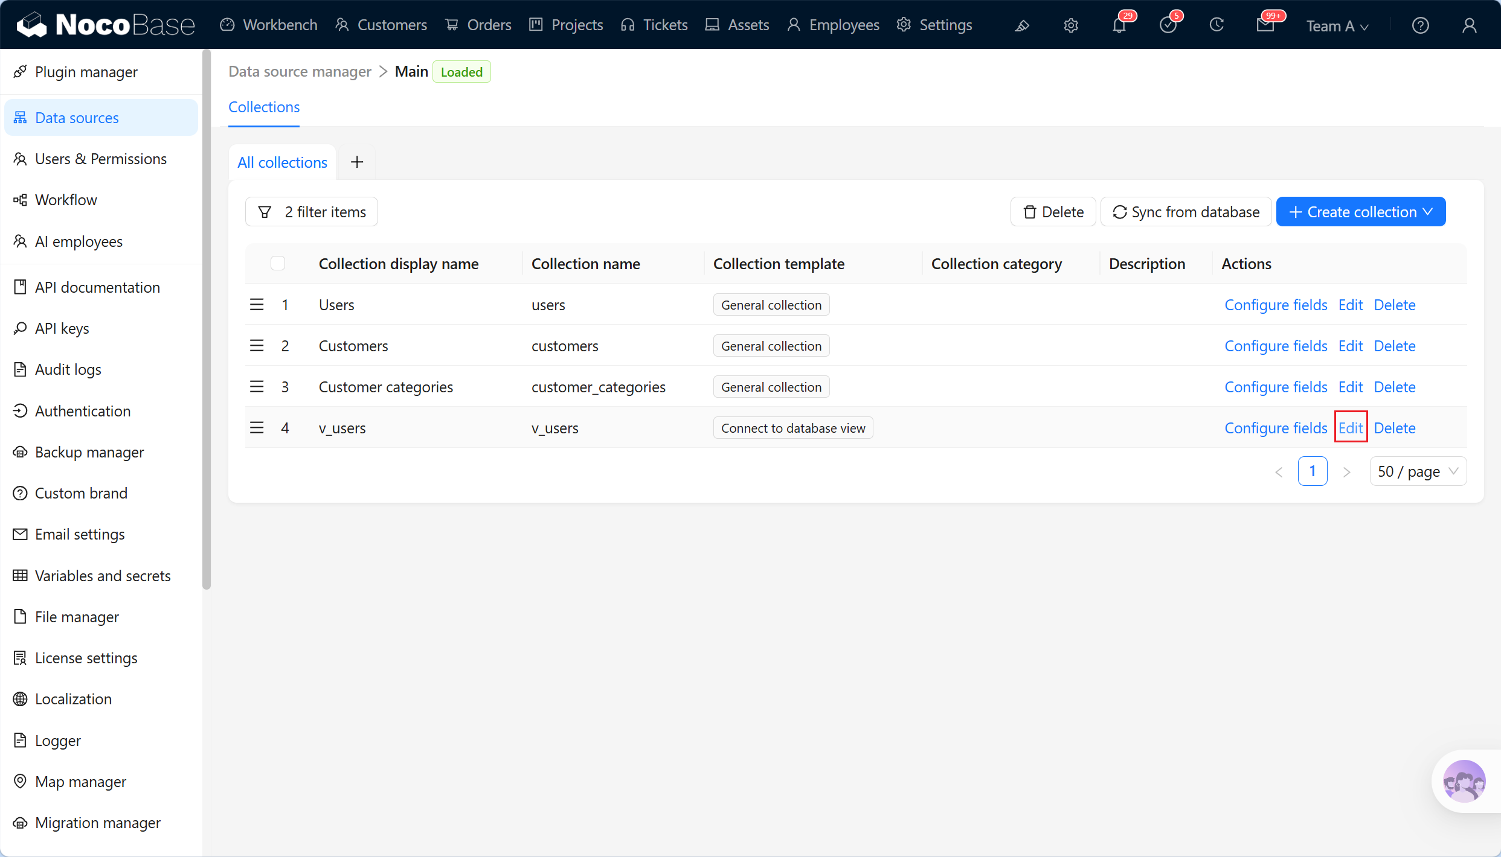Image resolution: width=1501 pixels, height=857 pixels.
Task: Open the 50 / page size dropdown
Action: click(x=1418, y=471)
